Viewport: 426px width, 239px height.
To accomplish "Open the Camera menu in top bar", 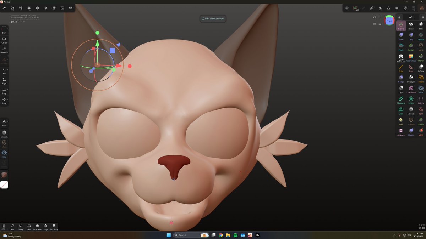I will pyautogui.click(x=71, y=8).
